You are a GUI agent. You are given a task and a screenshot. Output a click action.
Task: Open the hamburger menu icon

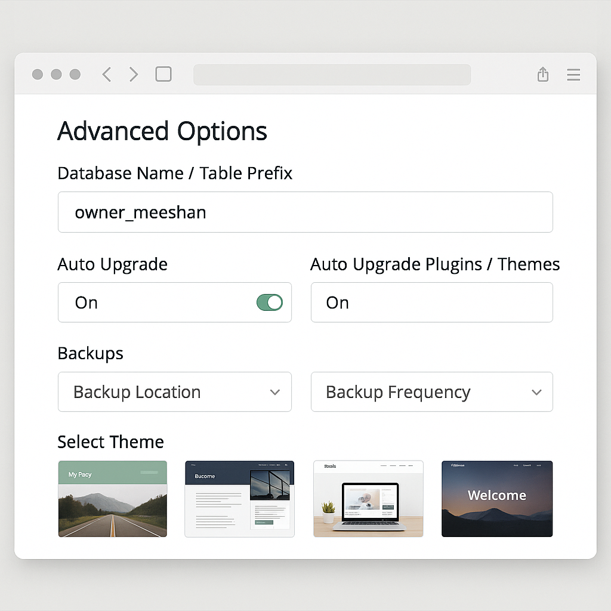573,75
